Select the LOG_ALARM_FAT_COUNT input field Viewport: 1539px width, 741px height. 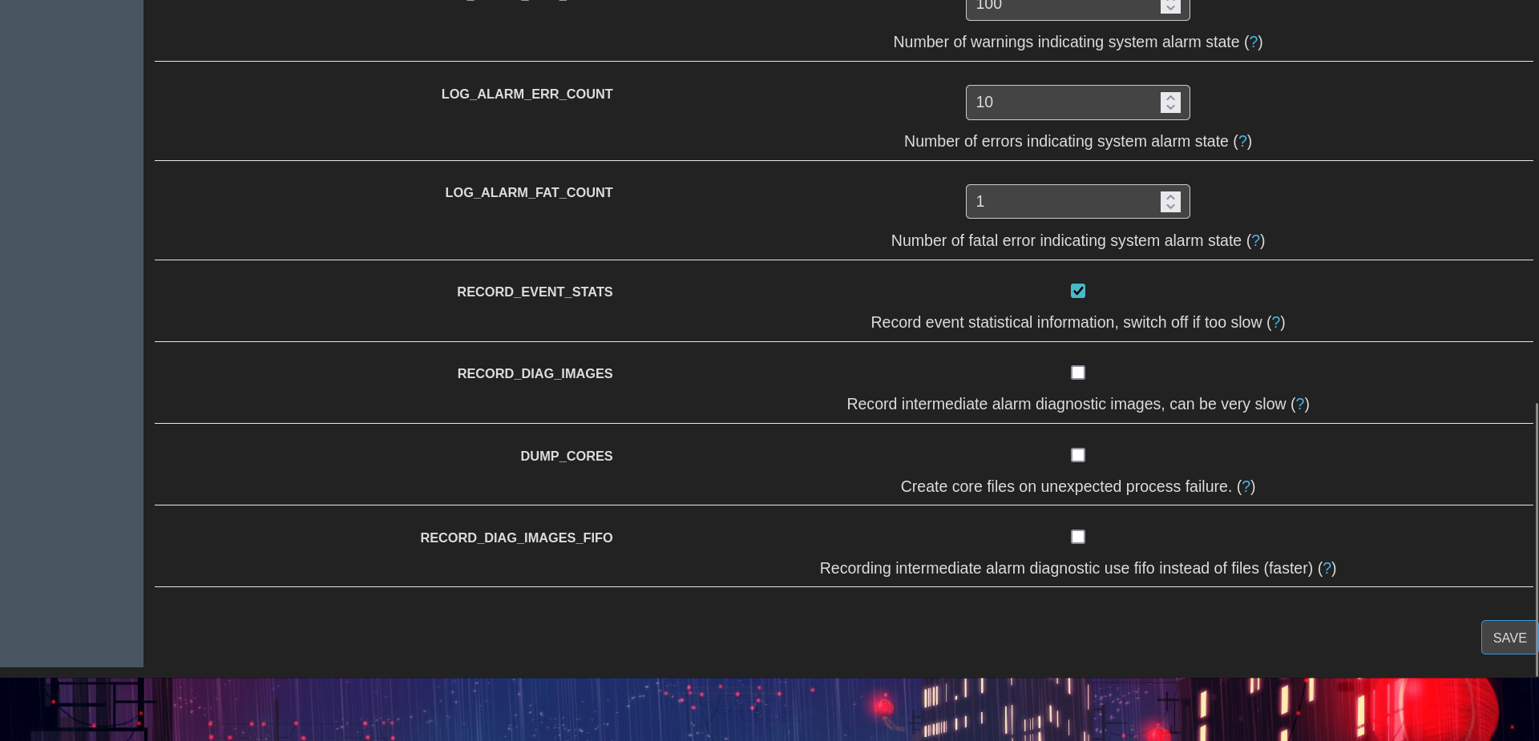pos(1058,201)
